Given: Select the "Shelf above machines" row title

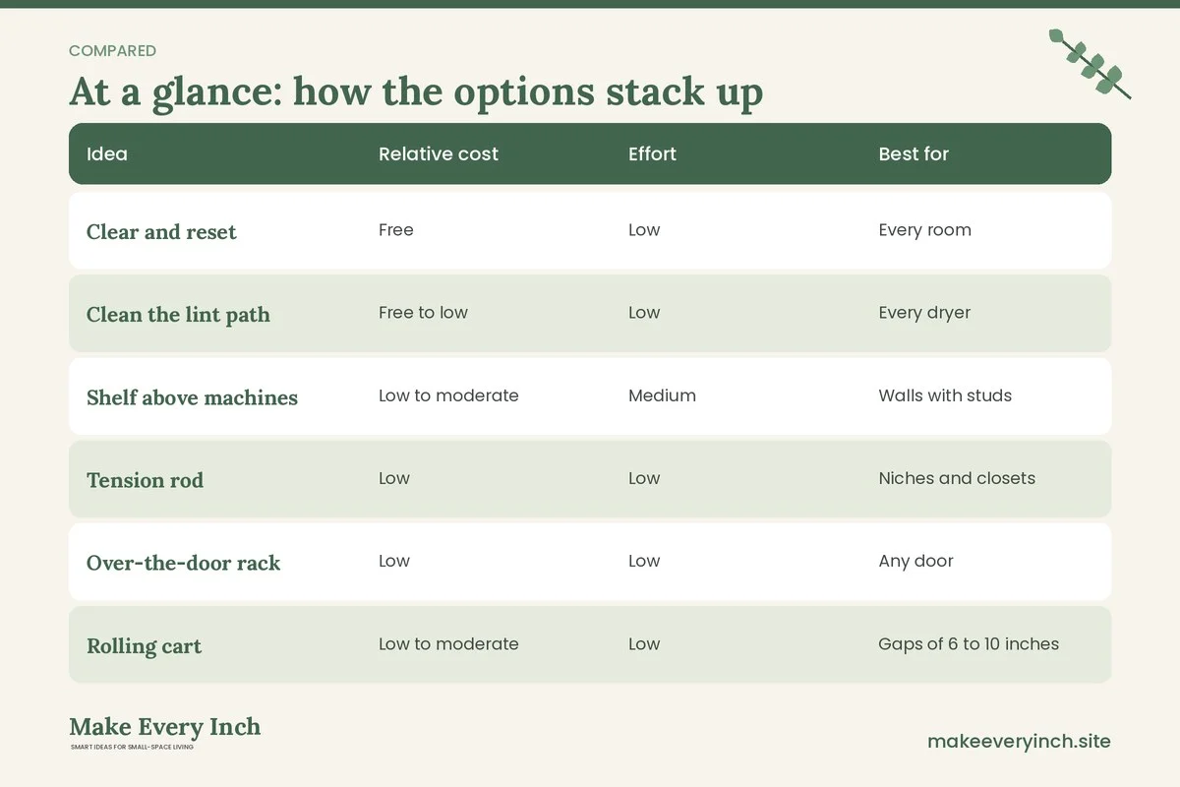Looking at the screenshot, I should (x=192, y=397).
